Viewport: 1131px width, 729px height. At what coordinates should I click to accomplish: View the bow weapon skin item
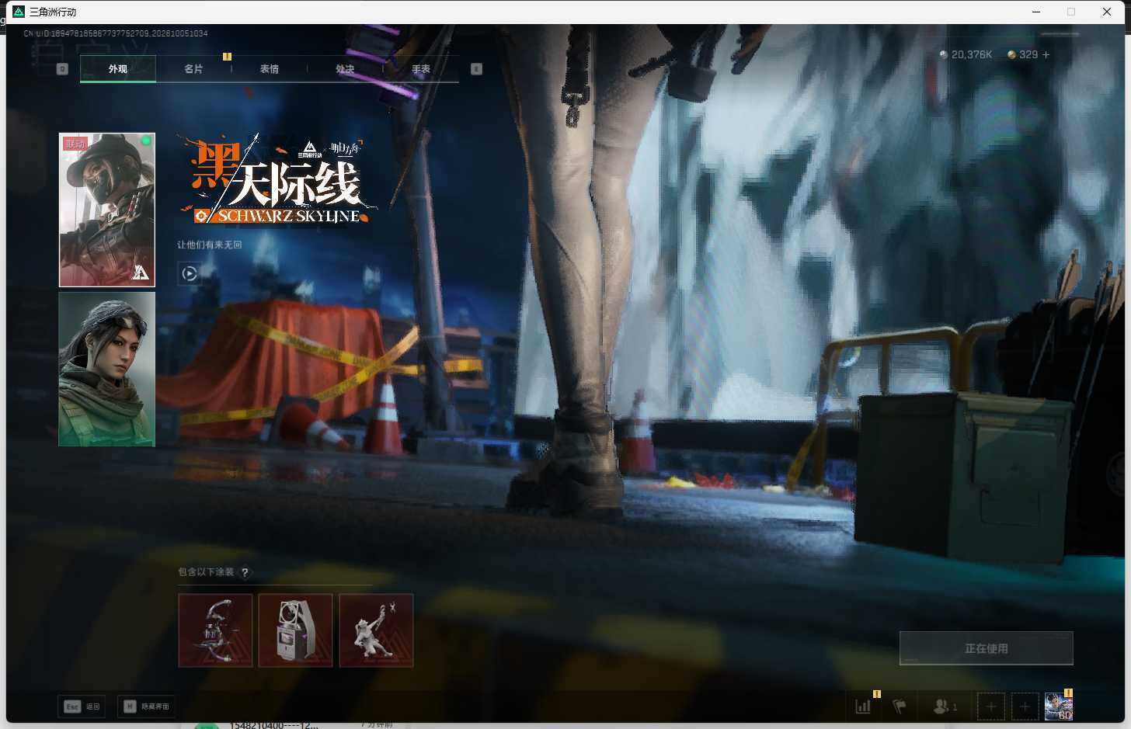[x=216, y=630]
